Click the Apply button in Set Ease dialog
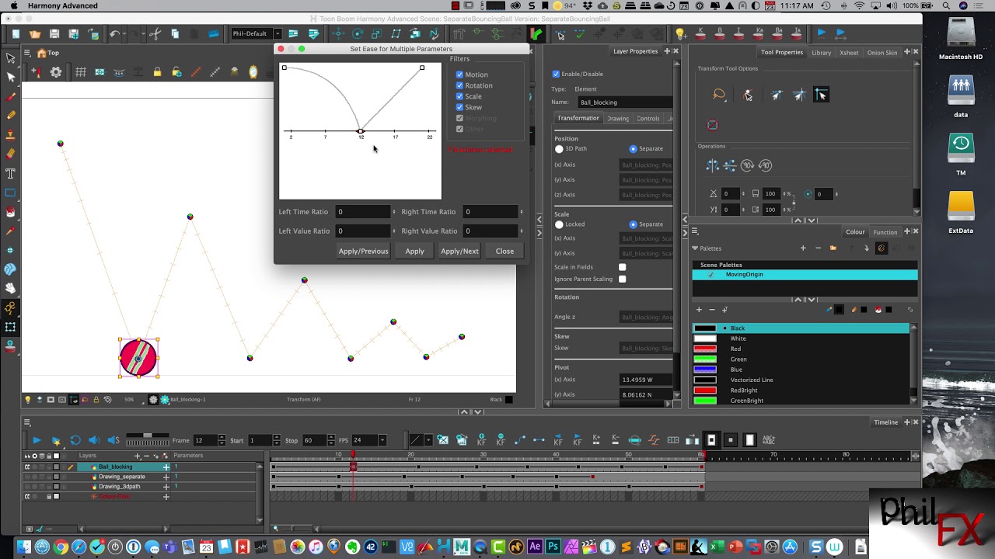 click(x=414, y=252)
